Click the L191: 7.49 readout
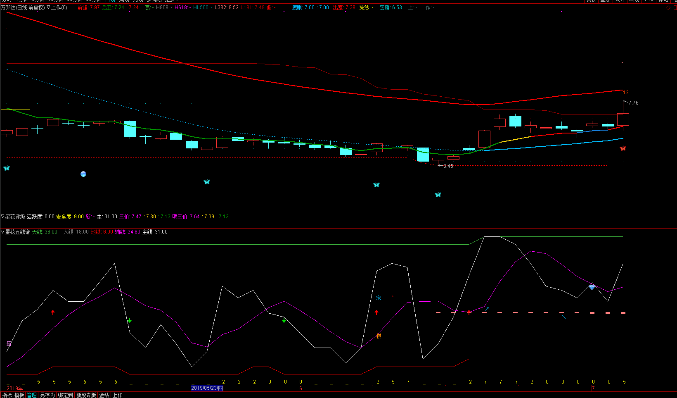677x398 pixels. tap(253, 7)
